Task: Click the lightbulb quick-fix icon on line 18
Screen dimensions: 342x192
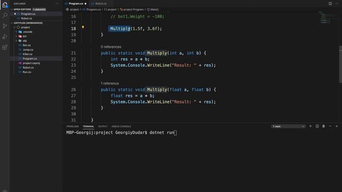Action: 83,27
